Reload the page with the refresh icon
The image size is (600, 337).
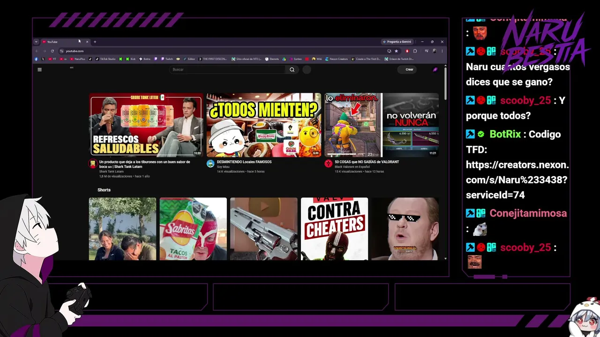coord(52,51)
